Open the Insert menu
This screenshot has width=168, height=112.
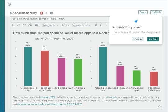(34, 19)
